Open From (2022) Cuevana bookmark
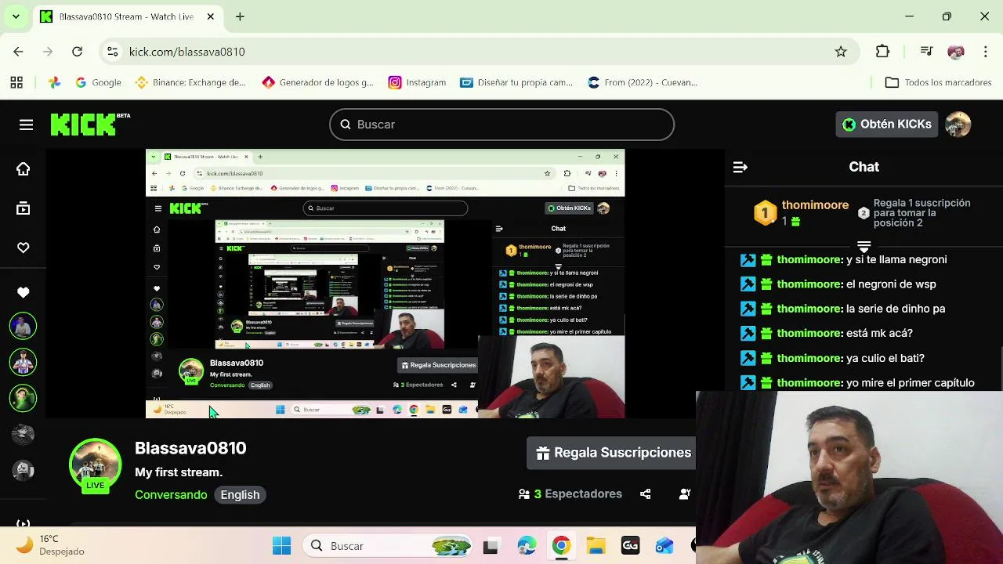Image resolution: width=1003 pixels, height=564 pixels. 643,82
